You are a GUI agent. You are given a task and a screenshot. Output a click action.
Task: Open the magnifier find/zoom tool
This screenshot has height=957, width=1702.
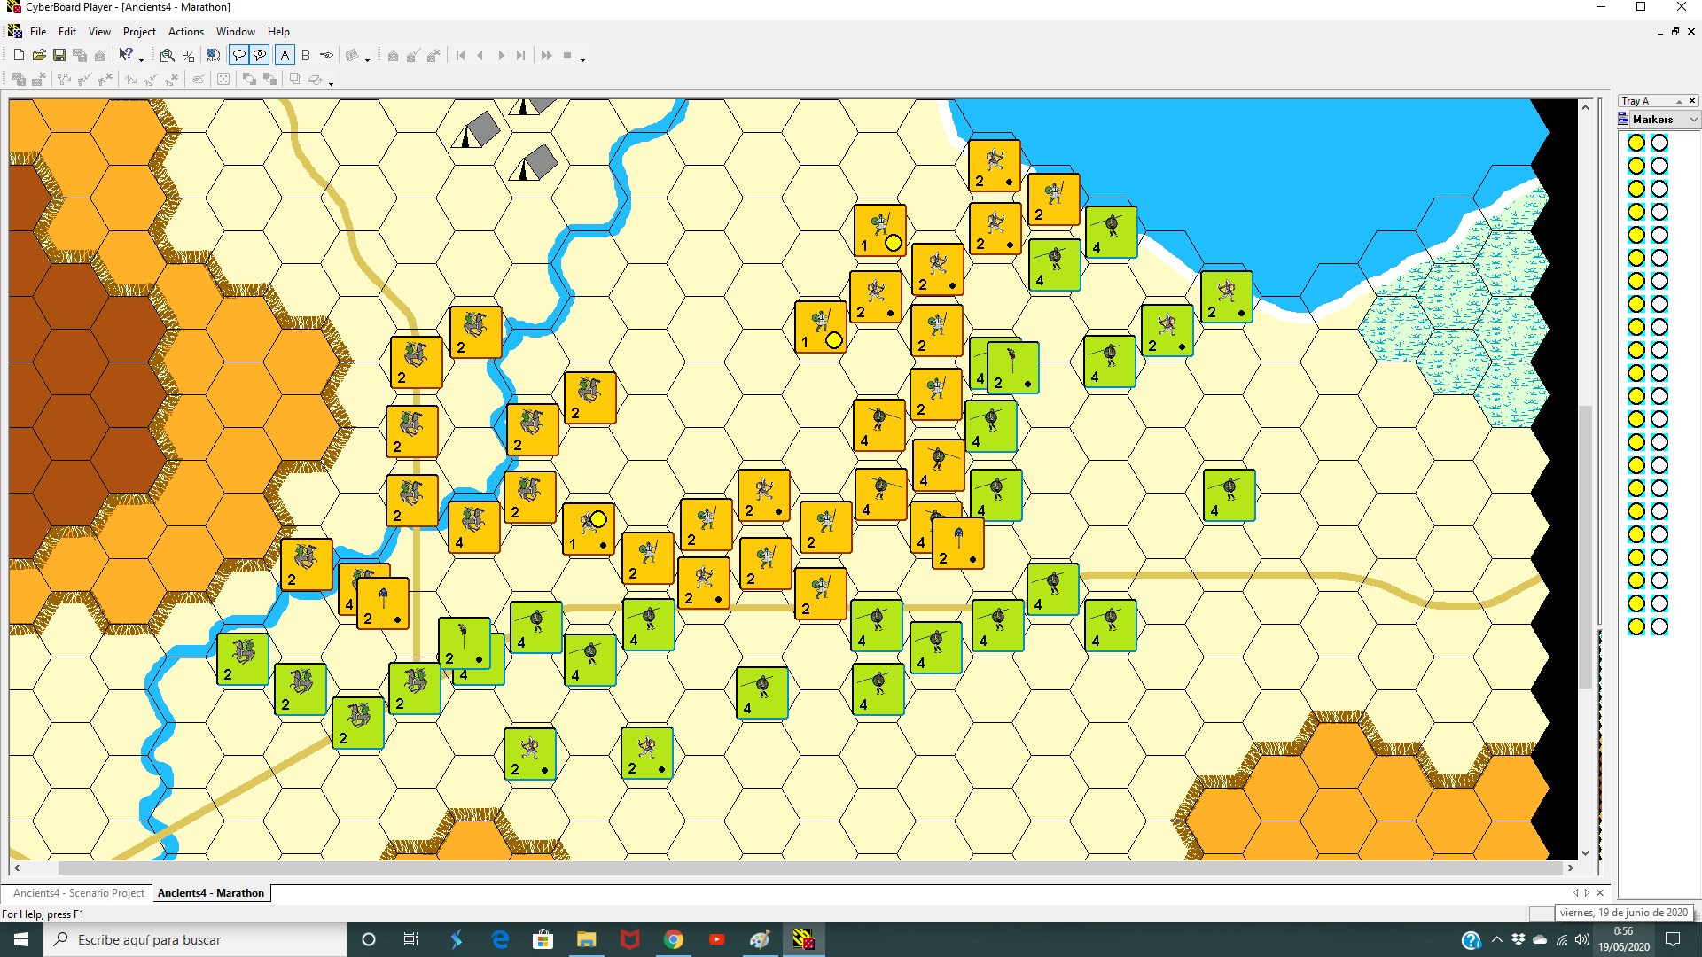click(167, 55)
